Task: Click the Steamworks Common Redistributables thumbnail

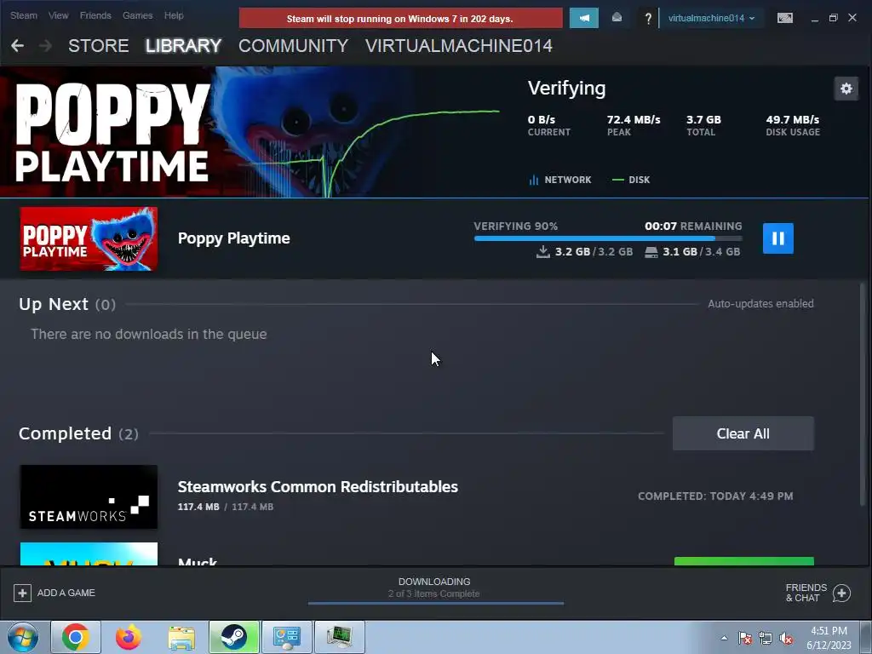Action: (x=89, y=496)
